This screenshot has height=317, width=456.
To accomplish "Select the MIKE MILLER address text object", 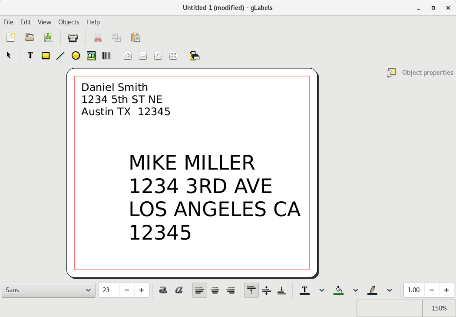I will pyautogui.click(x=215, y=197).
